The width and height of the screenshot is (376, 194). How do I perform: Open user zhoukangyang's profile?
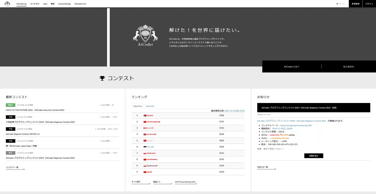[153, 122]
